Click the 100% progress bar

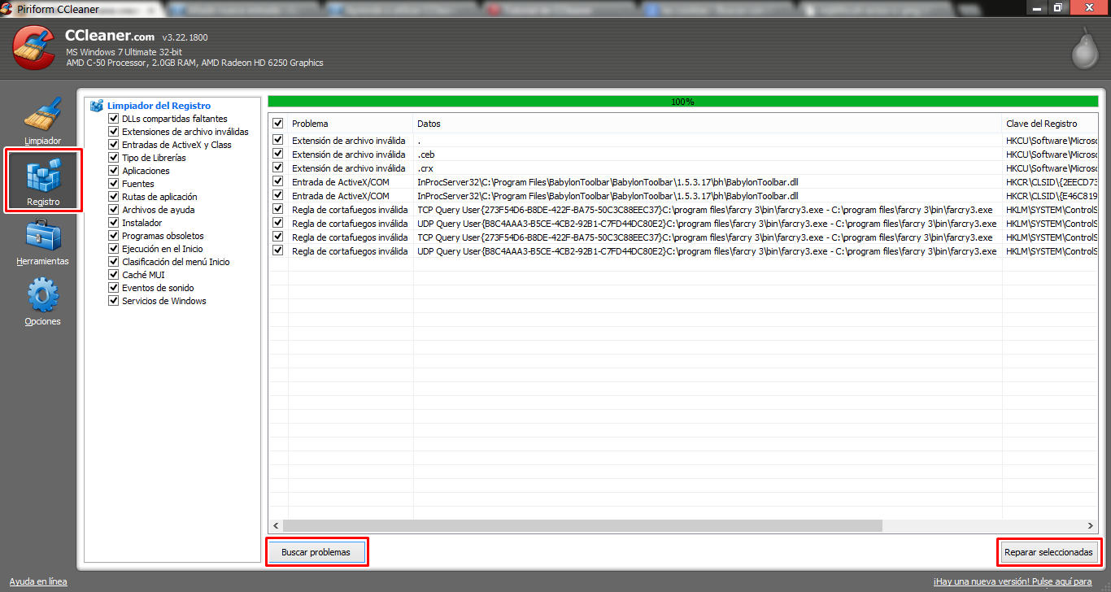point(682,102)
